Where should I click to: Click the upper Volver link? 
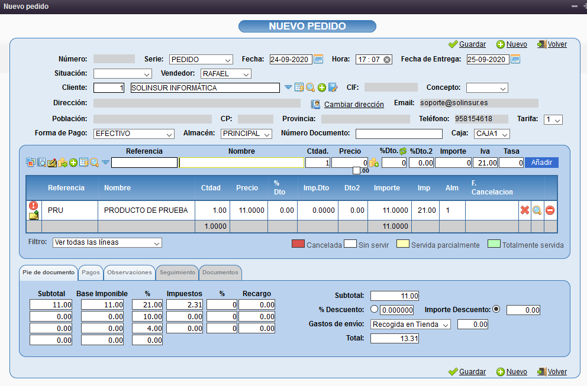pos(557,44)
